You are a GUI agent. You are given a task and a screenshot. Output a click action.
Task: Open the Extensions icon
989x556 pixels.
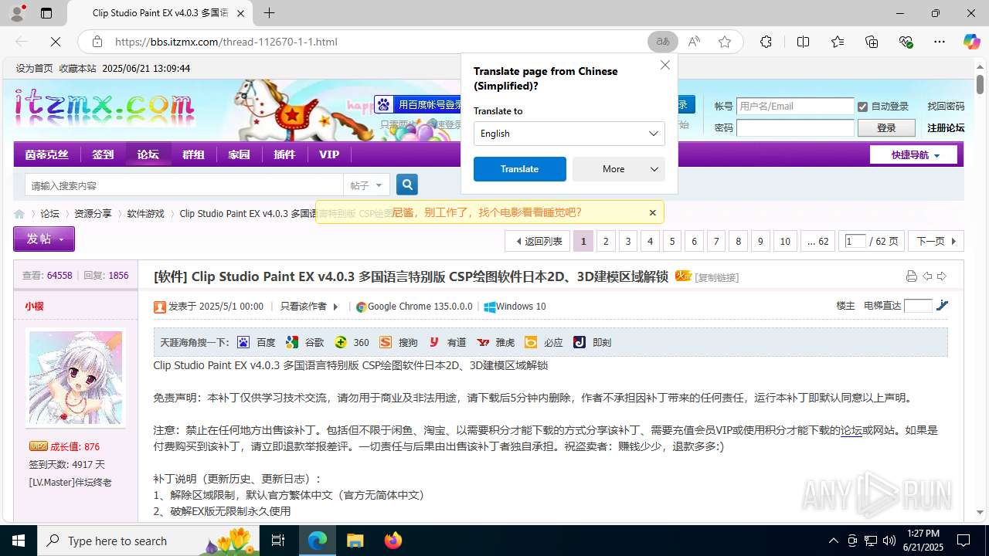coord(766,42)
